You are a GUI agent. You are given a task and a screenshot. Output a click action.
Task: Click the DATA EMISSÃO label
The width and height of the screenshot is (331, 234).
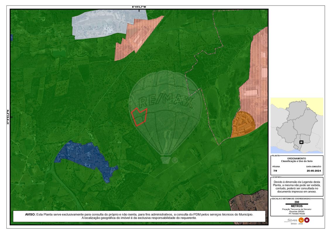(314, 166)
